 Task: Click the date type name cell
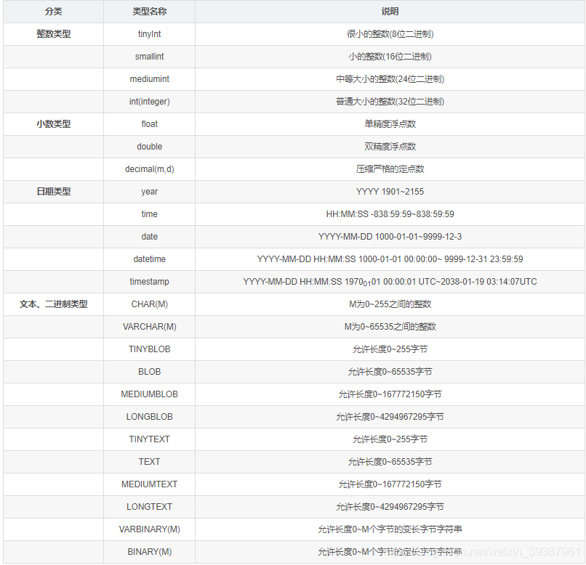pyautogui.click(x=150, y=237)
